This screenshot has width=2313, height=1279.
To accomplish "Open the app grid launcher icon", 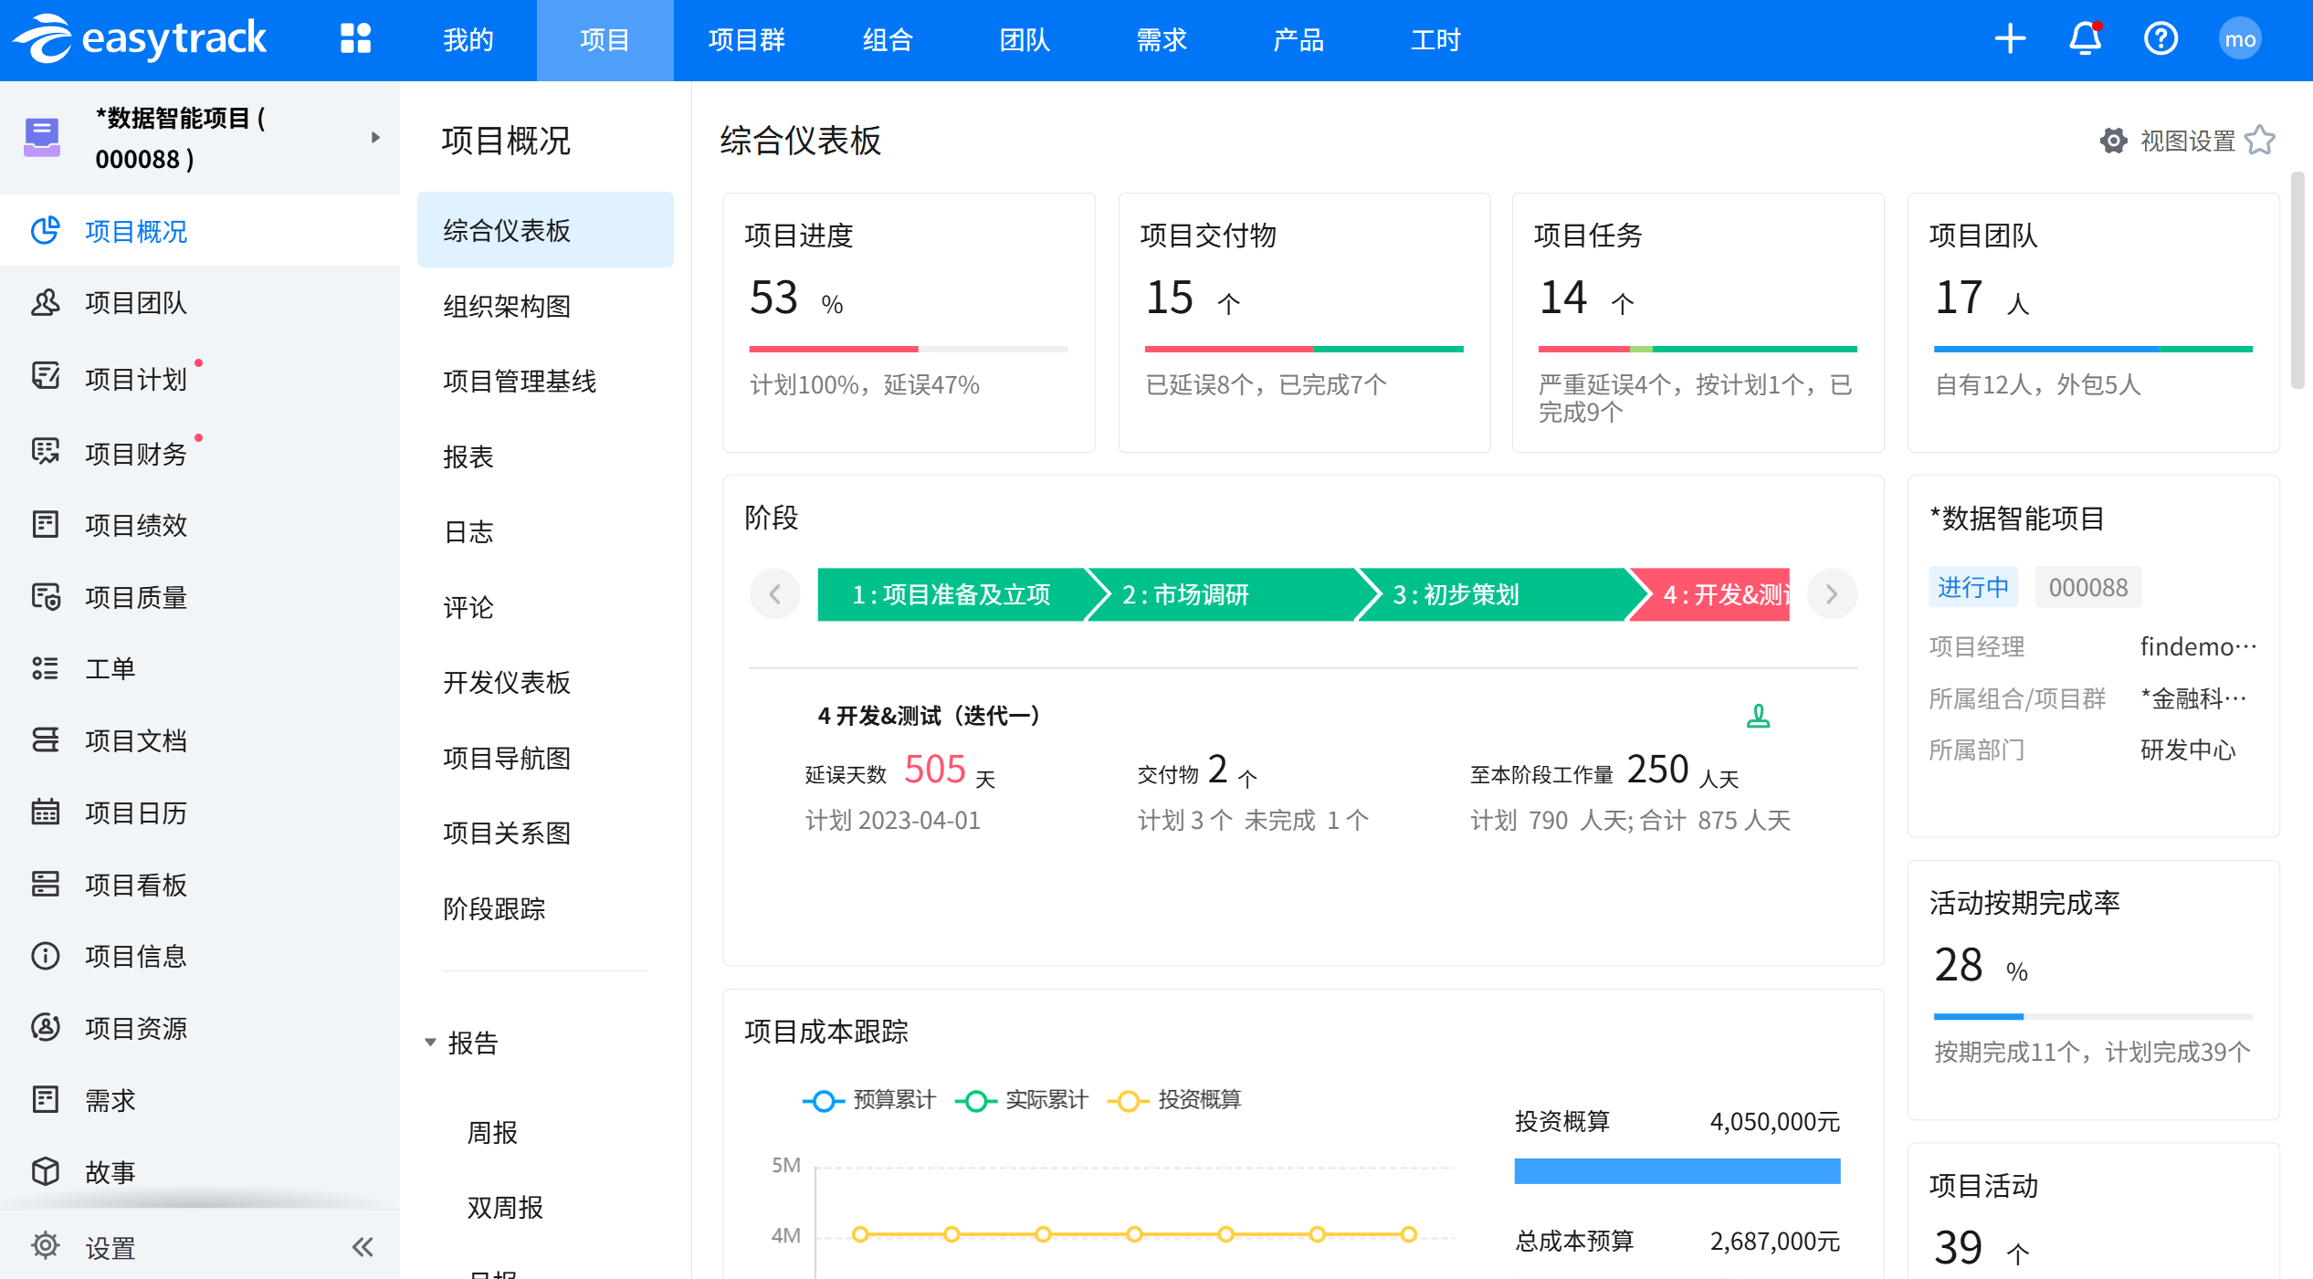I will [355, 39].
